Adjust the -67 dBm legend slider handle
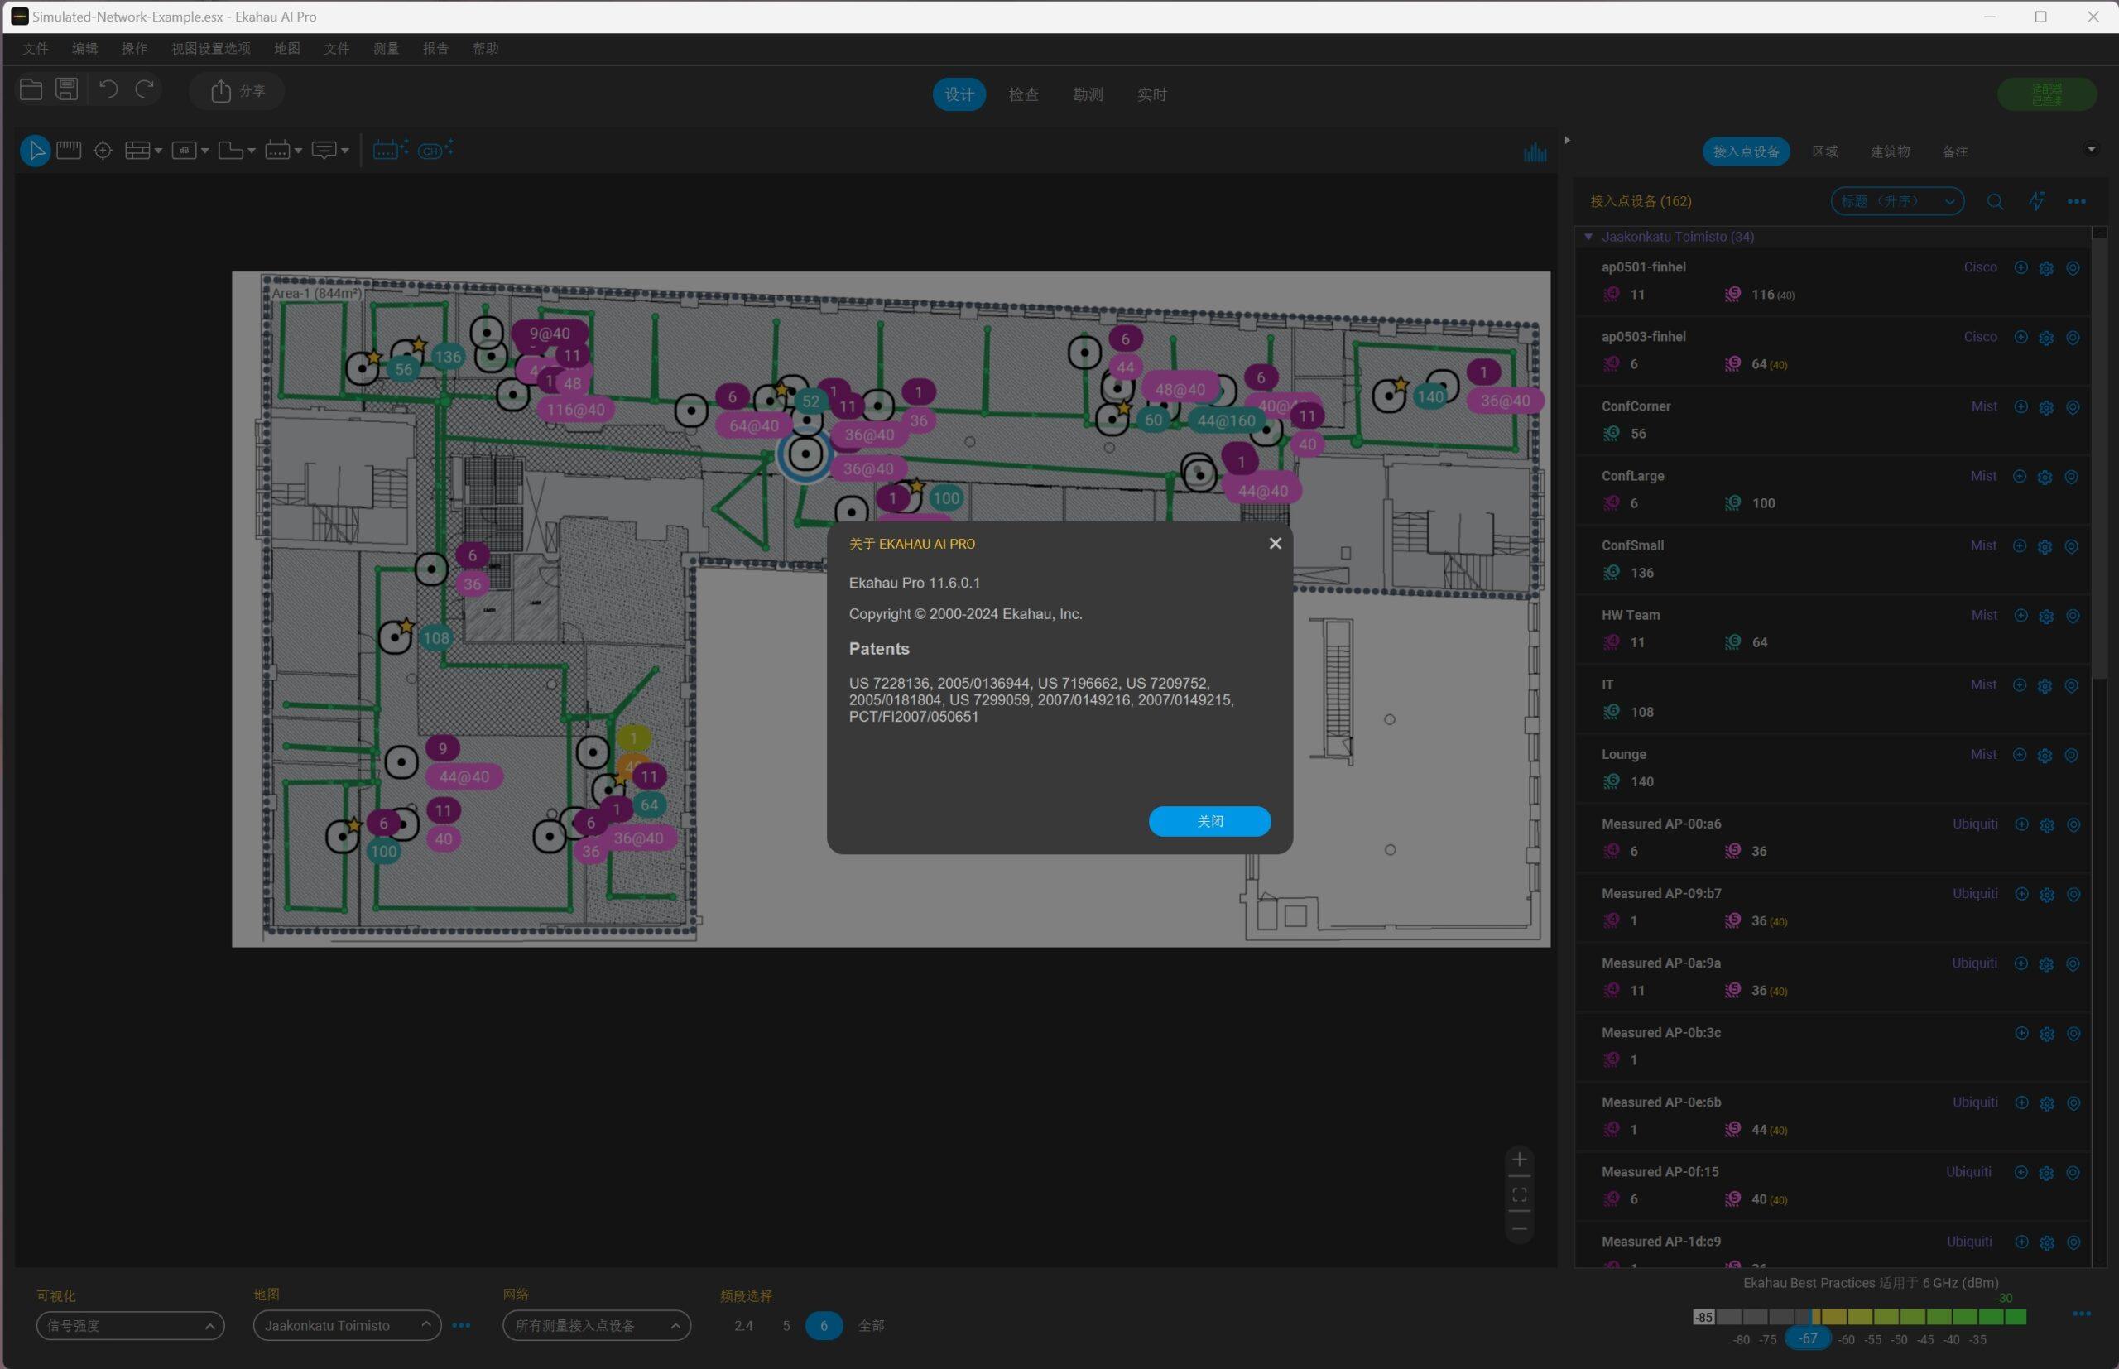This screenshot has height=1369, width=2119. click(x=1808, y=1338)
